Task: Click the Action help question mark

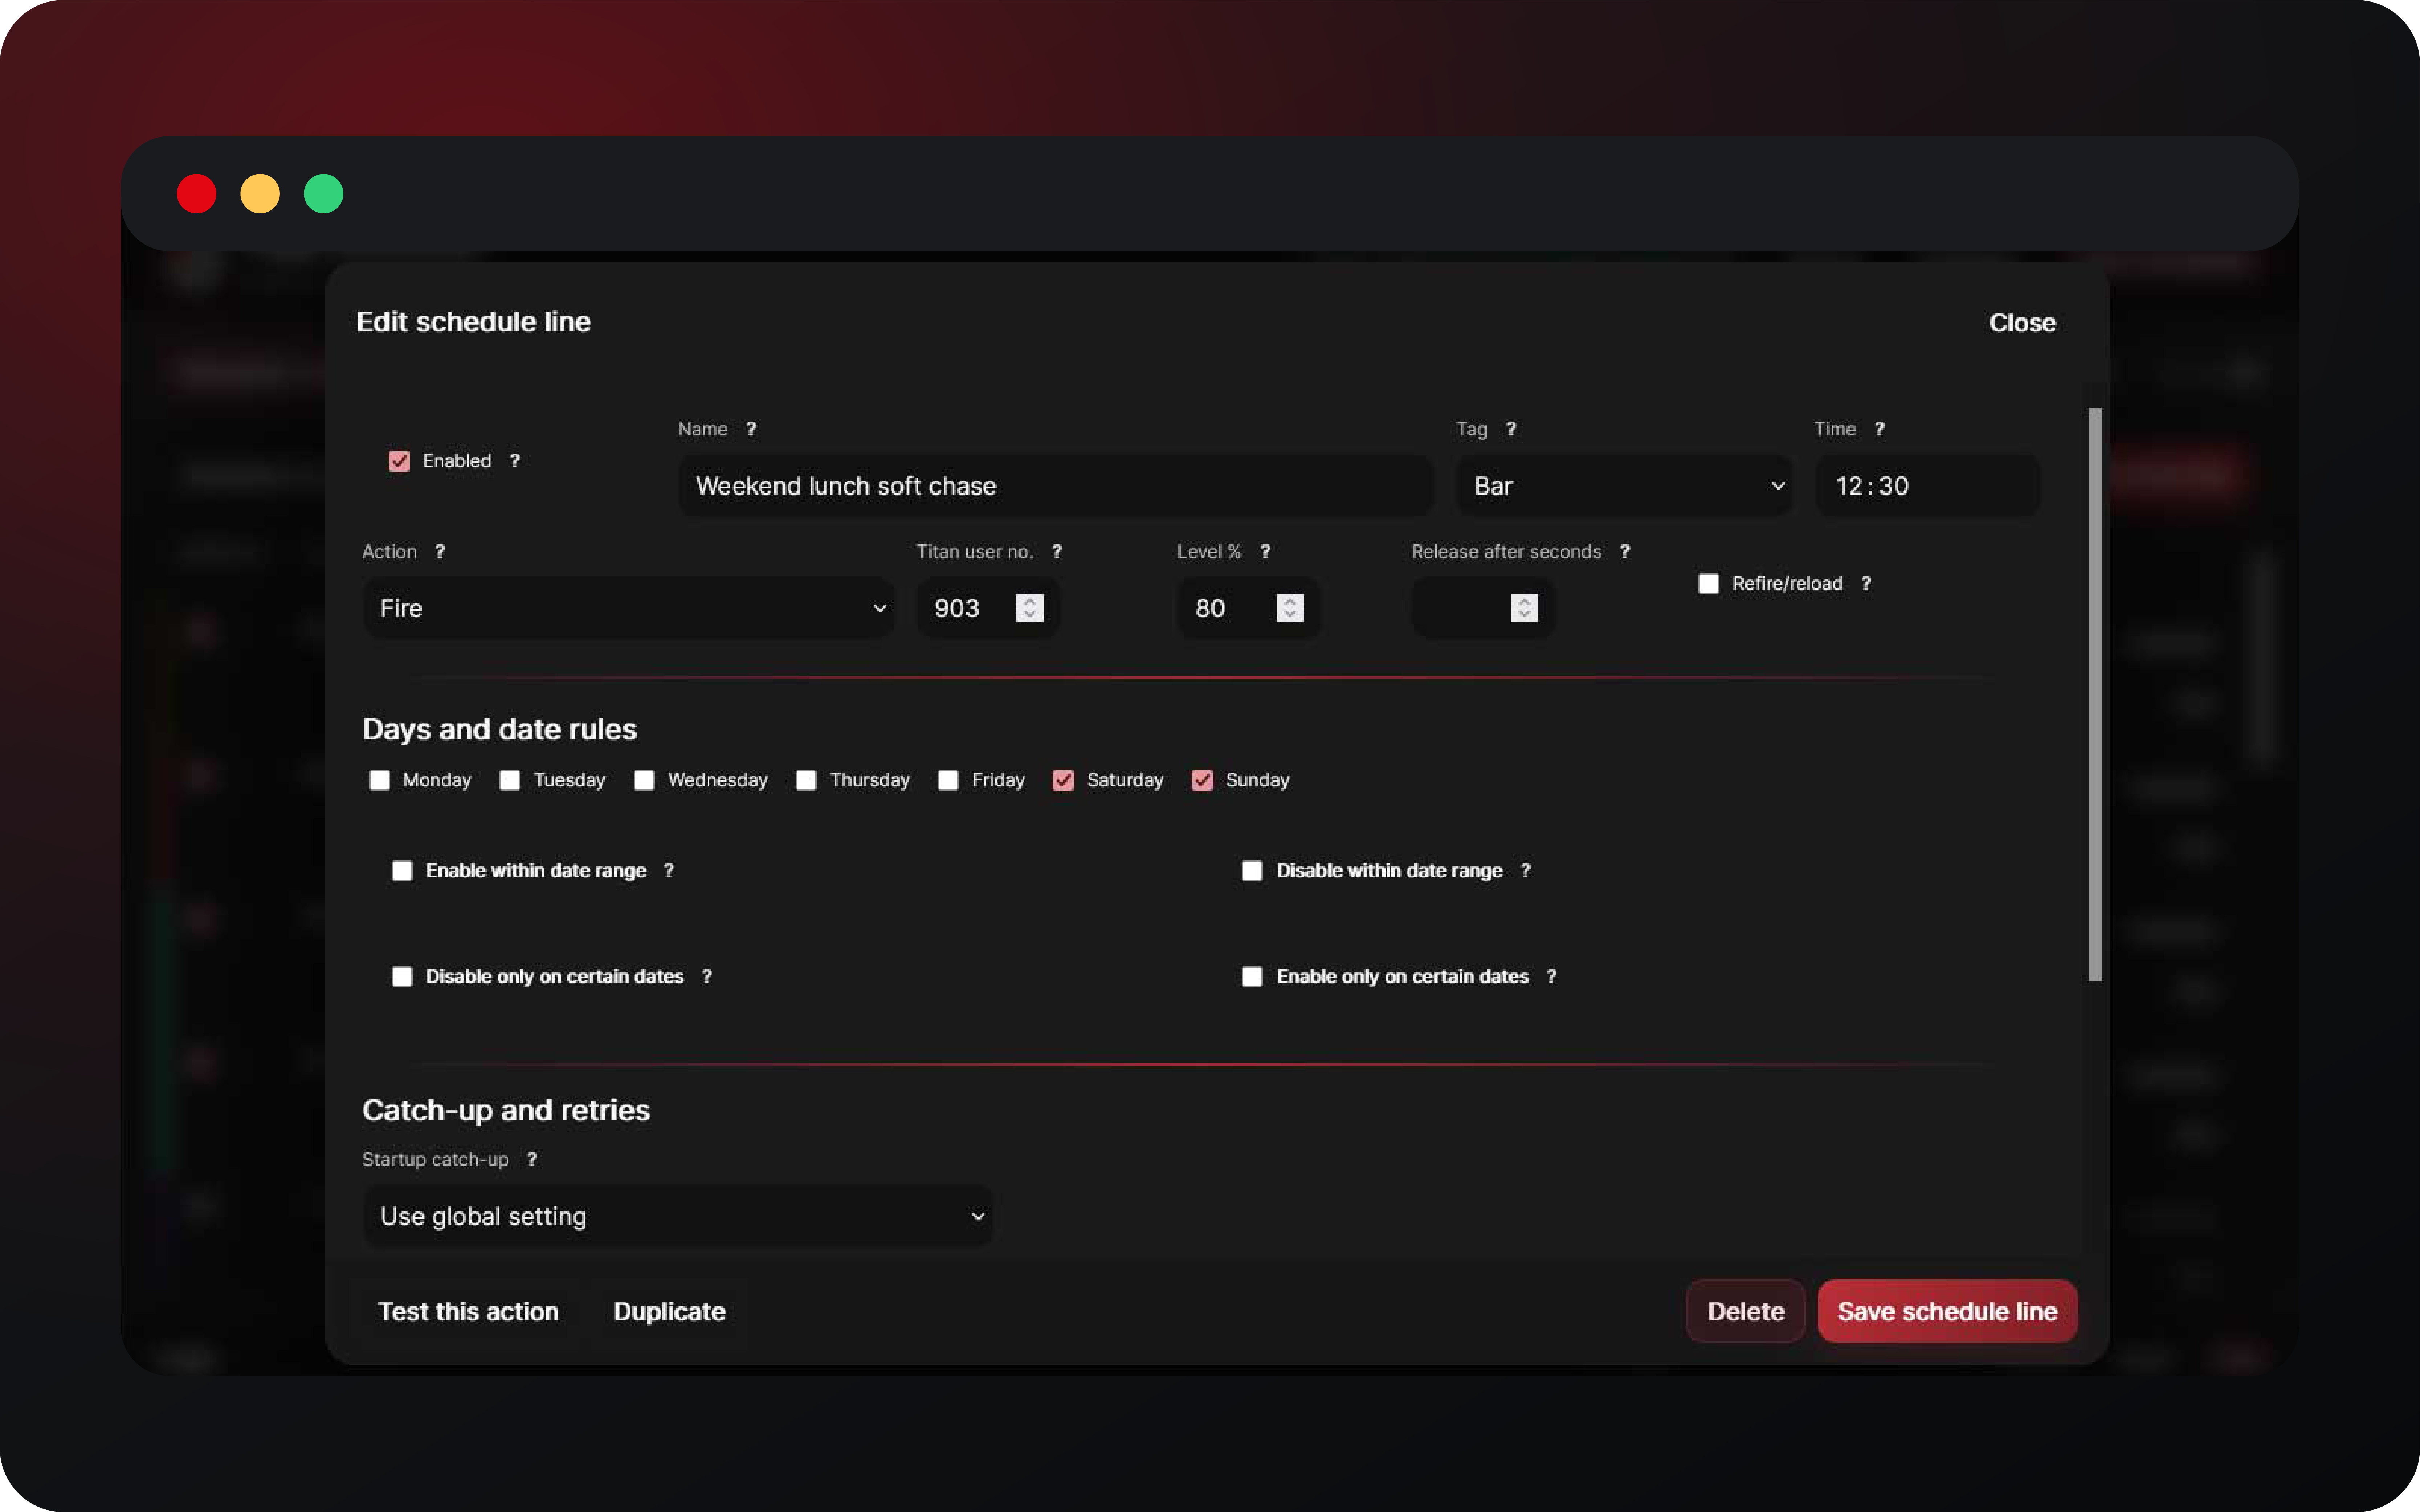Action: tap(440, 552)
